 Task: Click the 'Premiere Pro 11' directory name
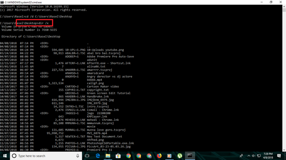tap(99, 150)
